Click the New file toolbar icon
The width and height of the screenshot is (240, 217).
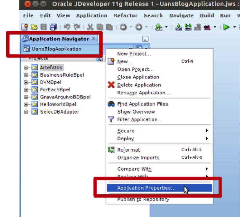(x=25, y=27)
